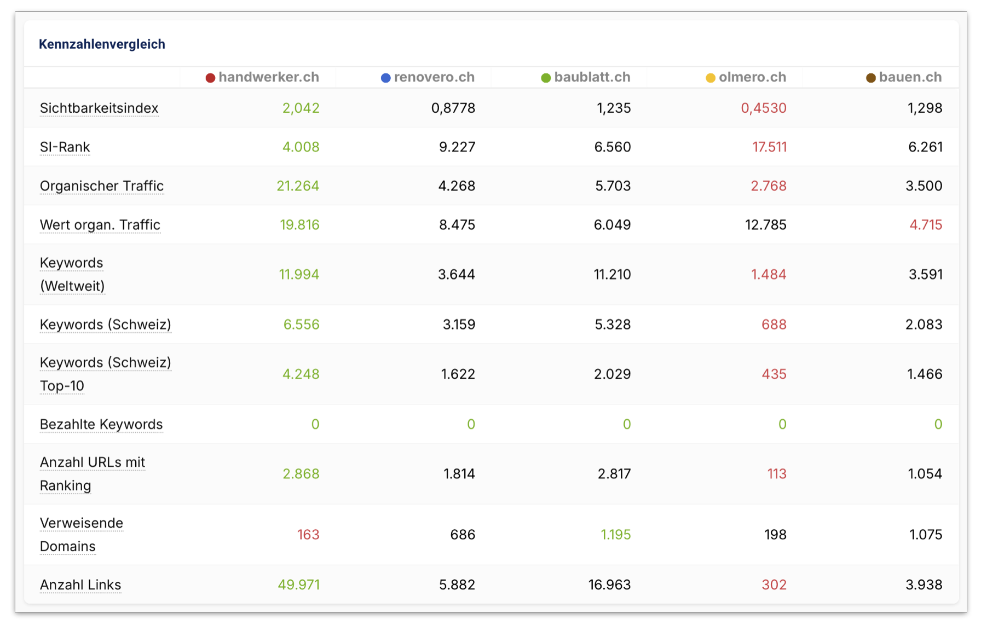Click handwerker.ch paid keywords value 0

tap(315, 424)
